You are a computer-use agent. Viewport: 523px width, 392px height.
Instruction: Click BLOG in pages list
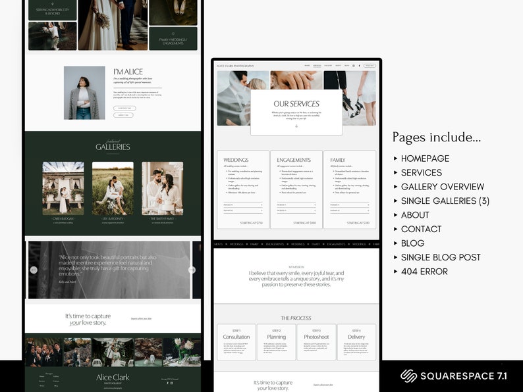413,243
